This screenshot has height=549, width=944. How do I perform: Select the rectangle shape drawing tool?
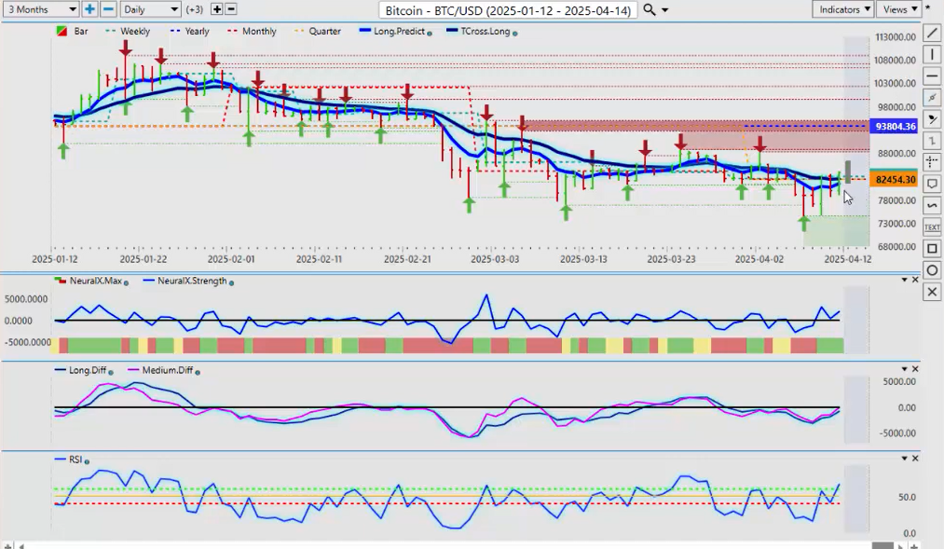(932, 249)
